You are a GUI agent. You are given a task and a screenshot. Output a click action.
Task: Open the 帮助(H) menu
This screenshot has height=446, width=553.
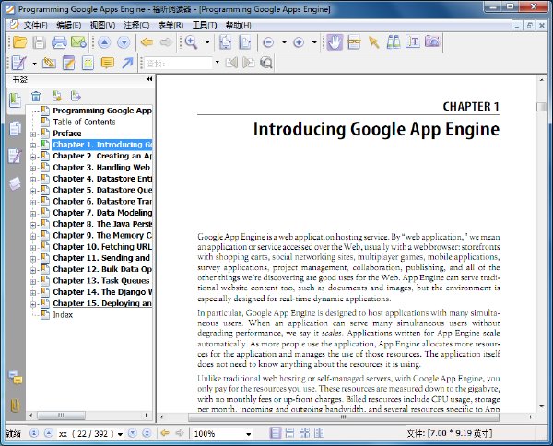[239, 26]
